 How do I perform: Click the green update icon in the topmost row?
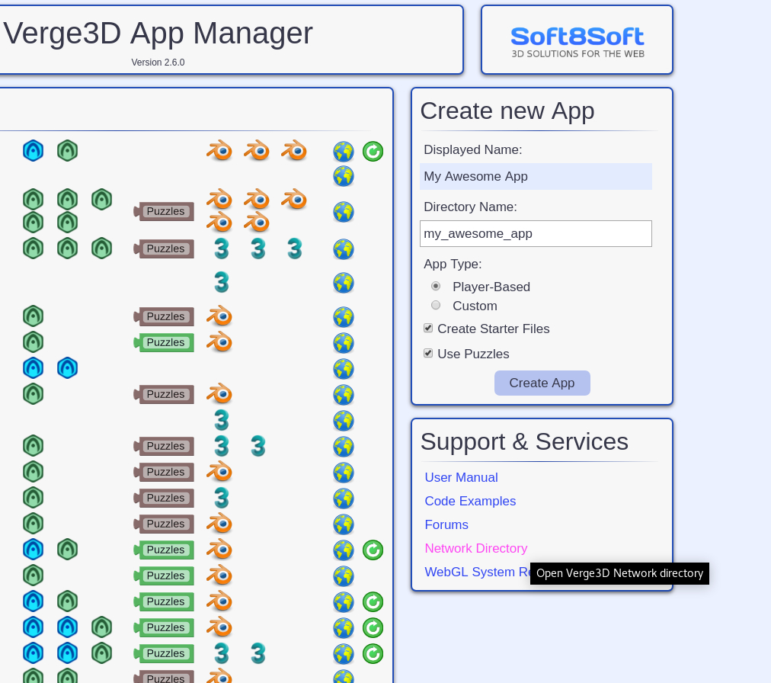click(x=373, y=151)
